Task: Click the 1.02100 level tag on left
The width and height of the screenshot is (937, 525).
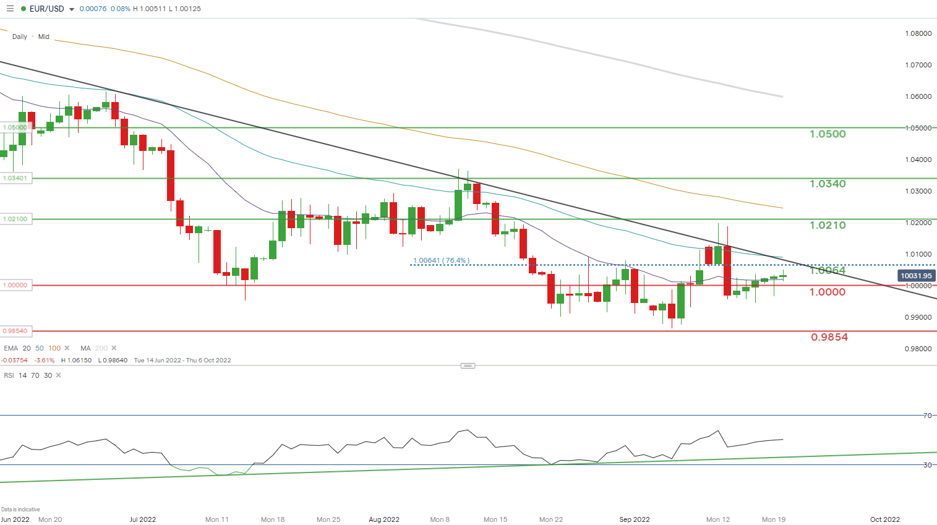Action: 15,219
